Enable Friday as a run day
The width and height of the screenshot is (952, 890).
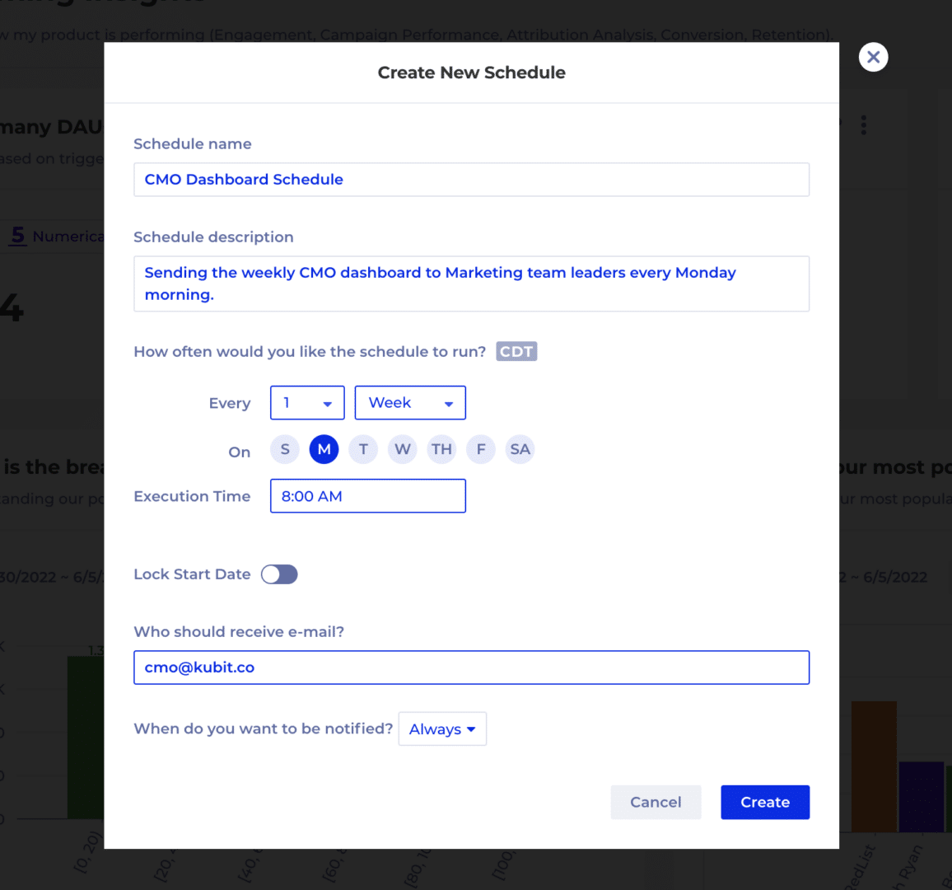tap(480, 449)
